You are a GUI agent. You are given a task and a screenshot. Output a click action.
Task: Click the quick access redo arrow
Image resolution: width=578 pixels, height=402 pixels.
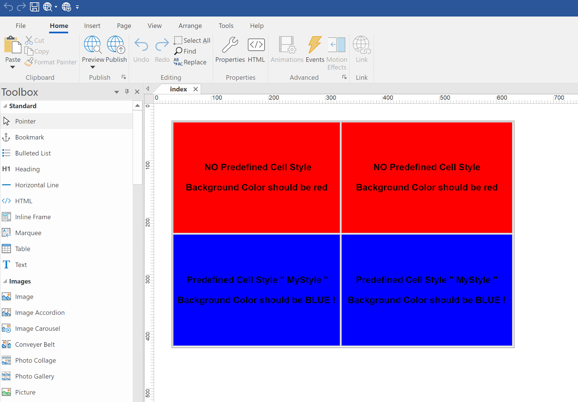click(x=21, y=7)
